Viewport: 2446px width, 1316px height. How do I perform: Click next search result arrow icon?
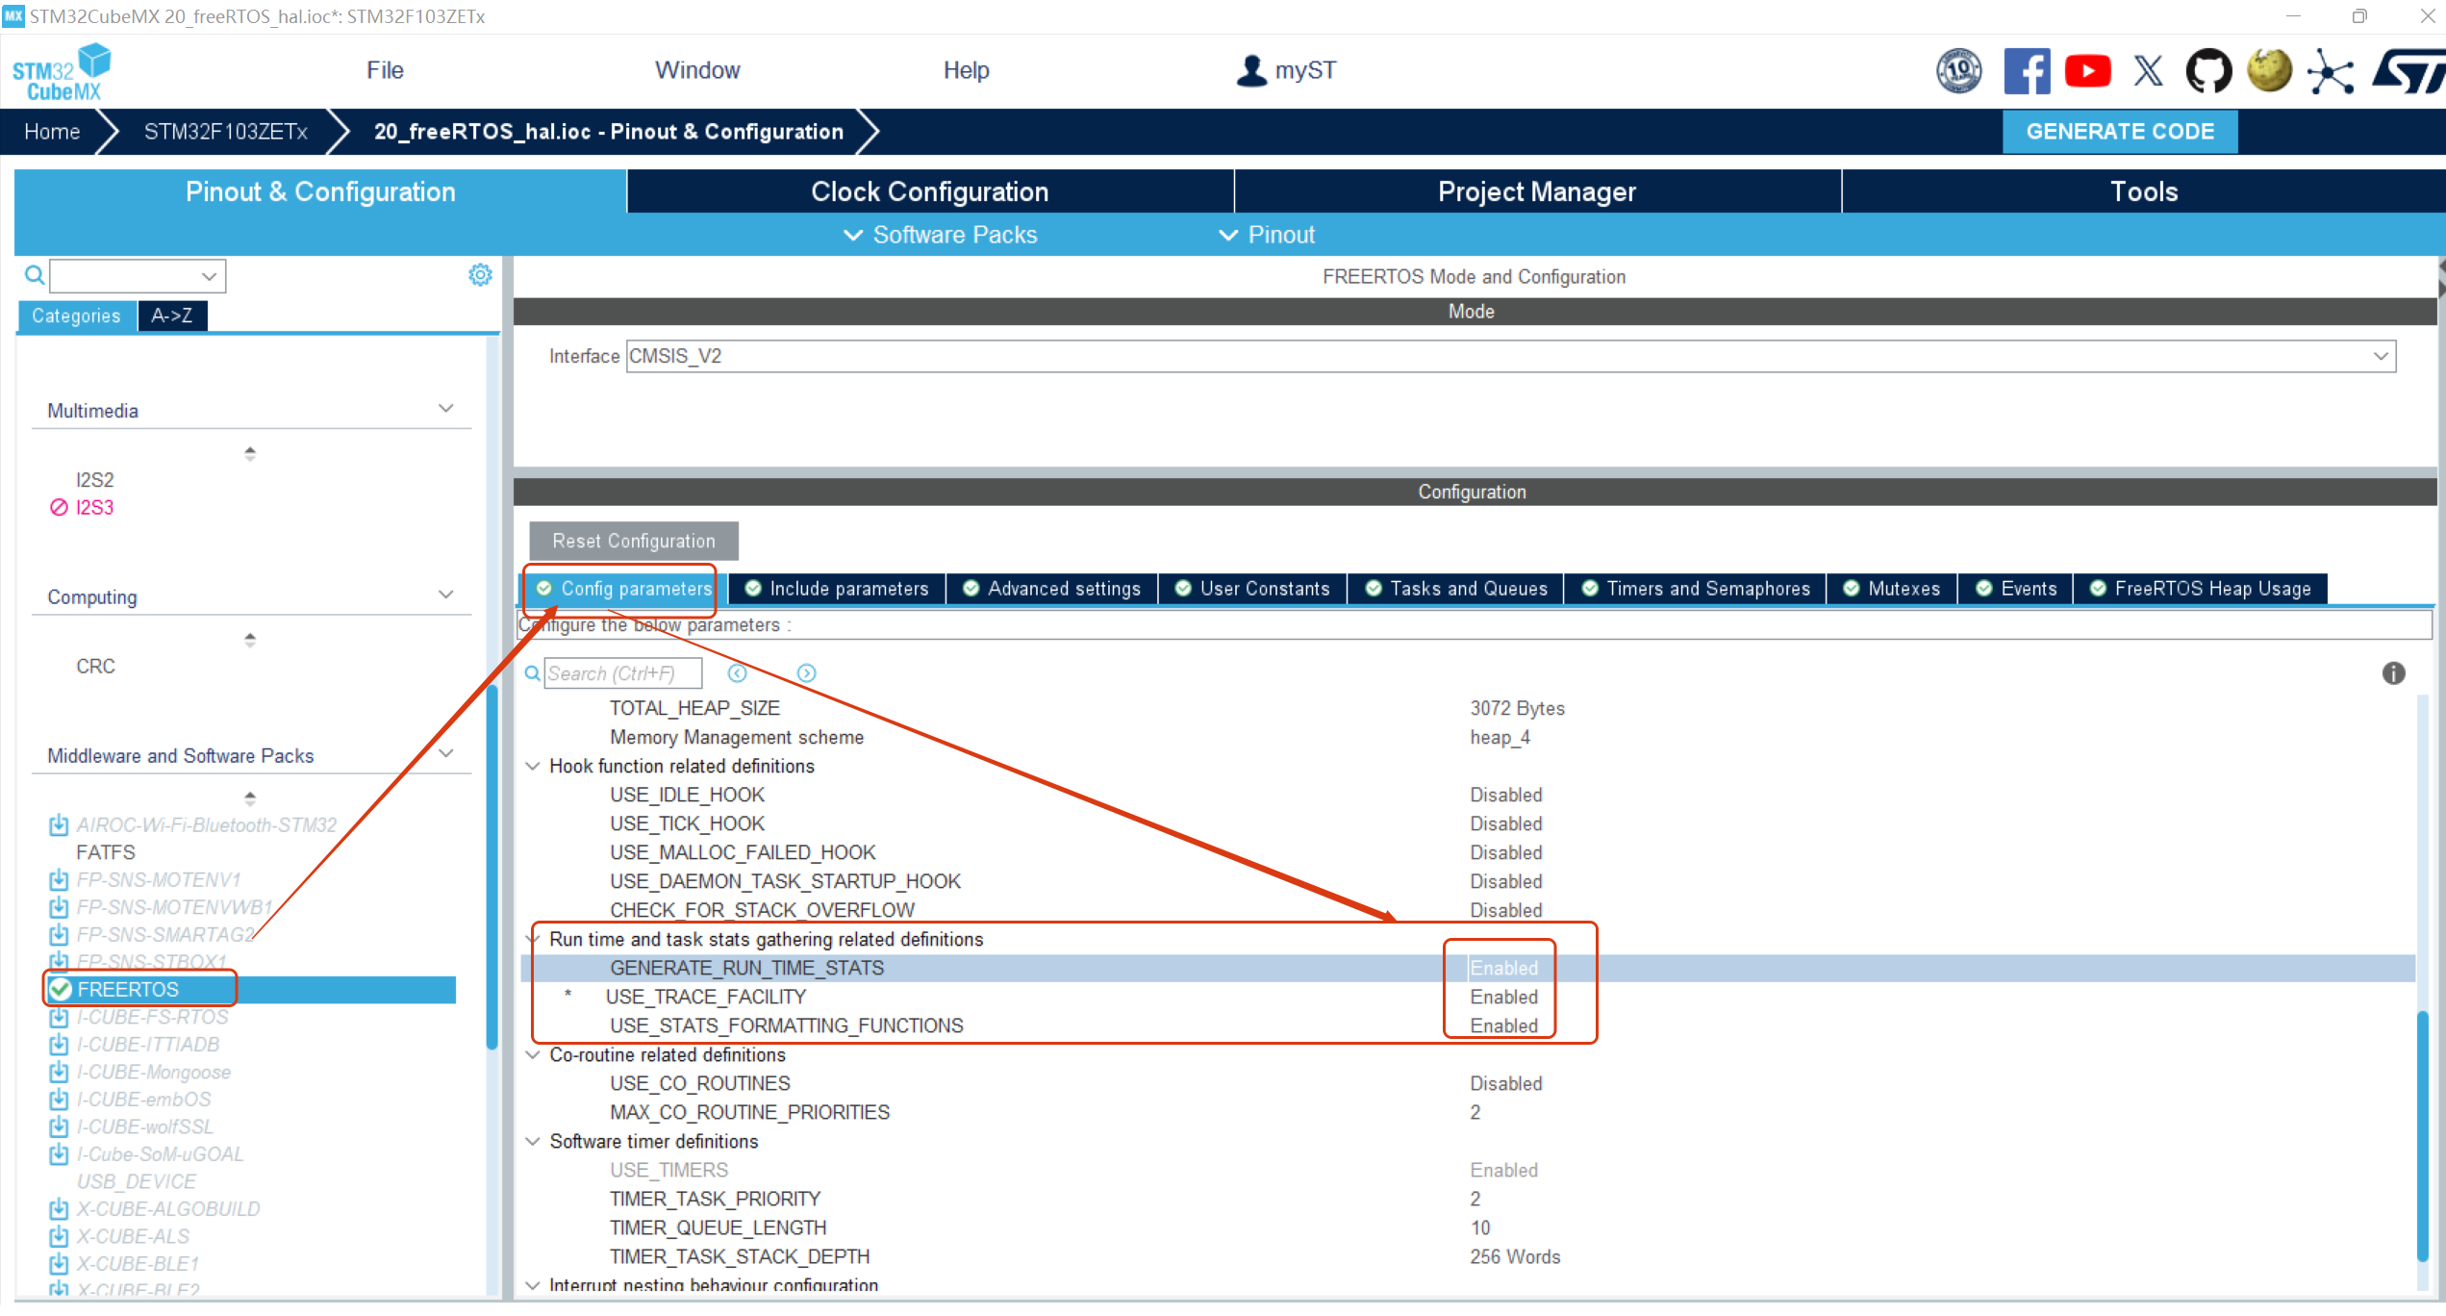click(x=806, y=673)
